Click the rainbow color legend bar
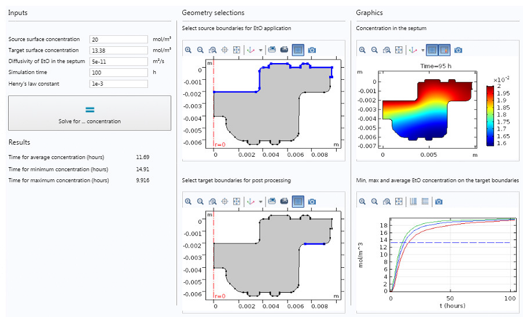 tap(490, 115)
